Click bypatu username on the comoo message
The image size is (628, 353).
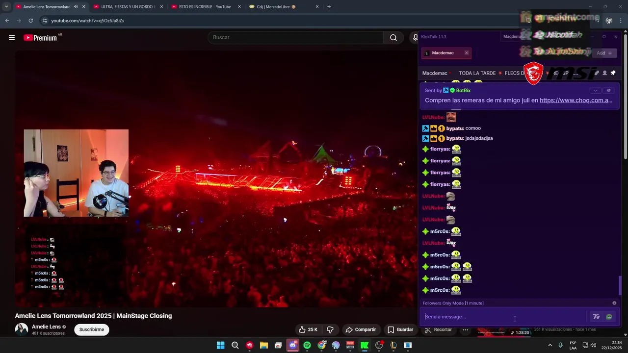point(455,128)
